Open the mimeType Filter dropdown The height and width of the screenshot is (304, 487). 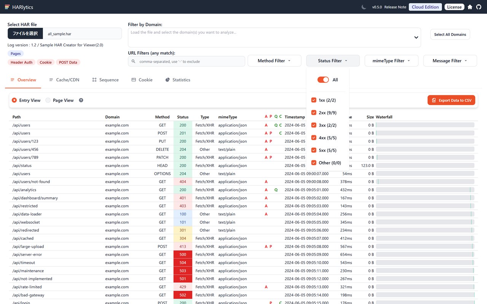392,61
